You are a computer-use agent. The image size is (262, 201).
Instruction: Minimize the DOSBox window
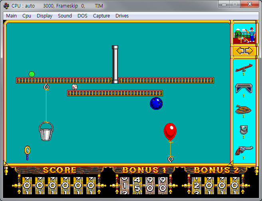pos(224,4)
